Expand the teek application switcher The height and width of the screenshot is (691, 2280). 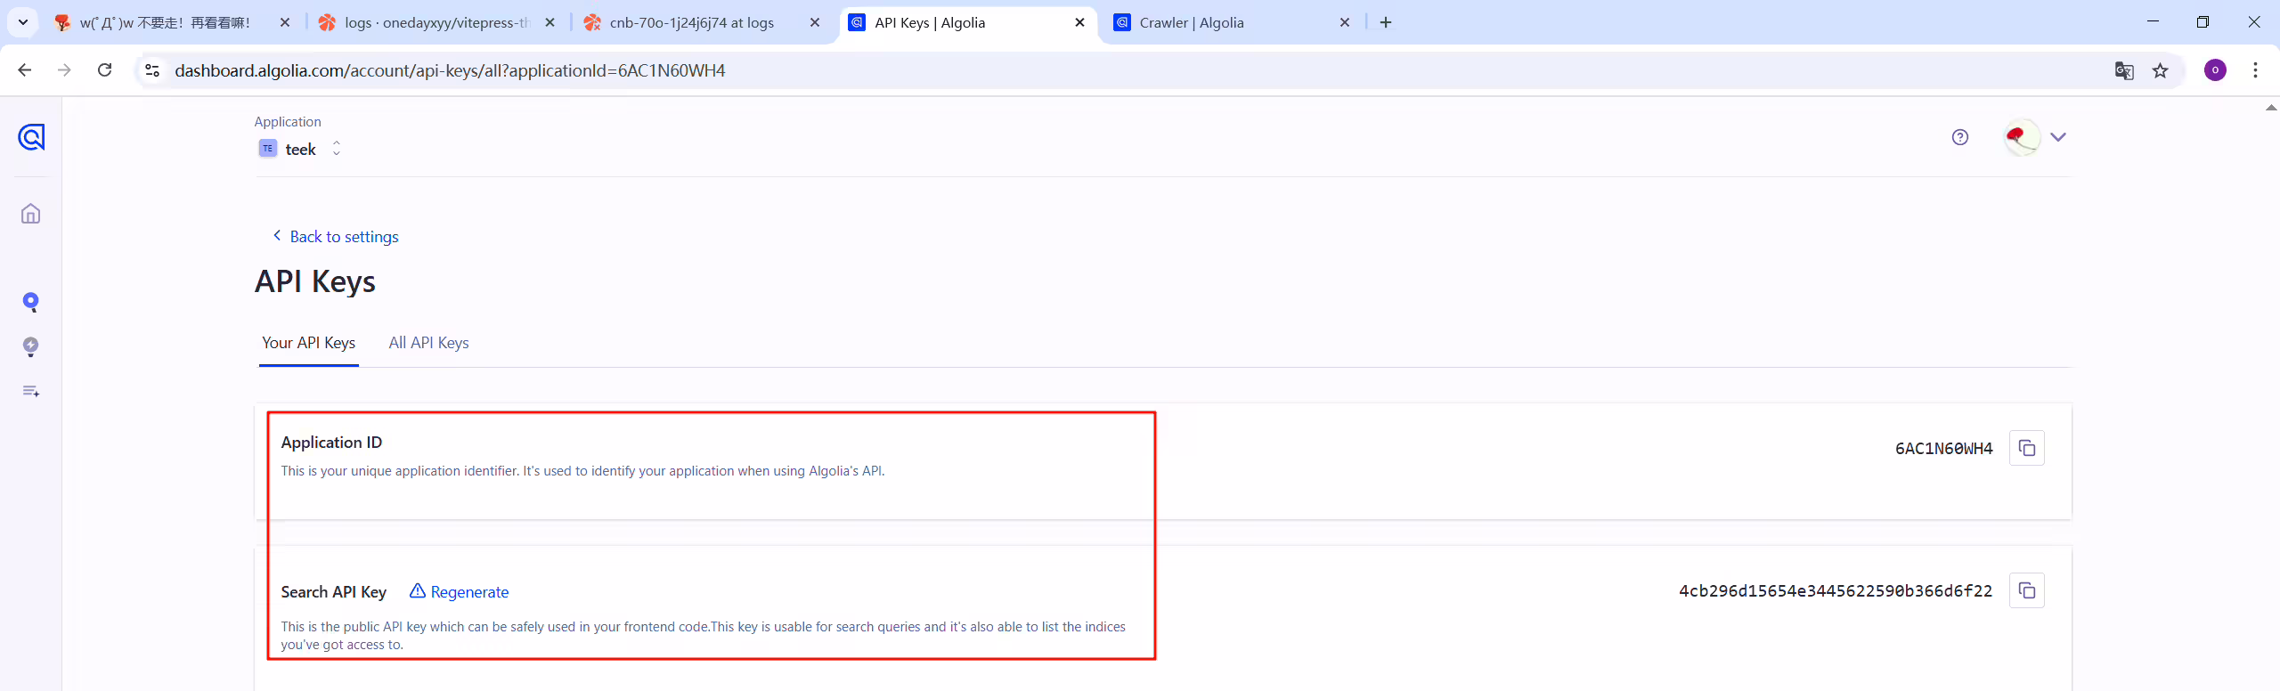pyautogui.click(x=300, y=149)
